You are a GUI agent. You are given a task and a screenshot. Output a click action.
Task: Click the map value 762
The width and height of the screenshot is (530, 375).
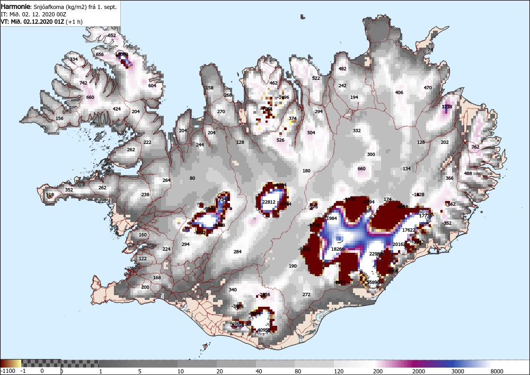475,147
